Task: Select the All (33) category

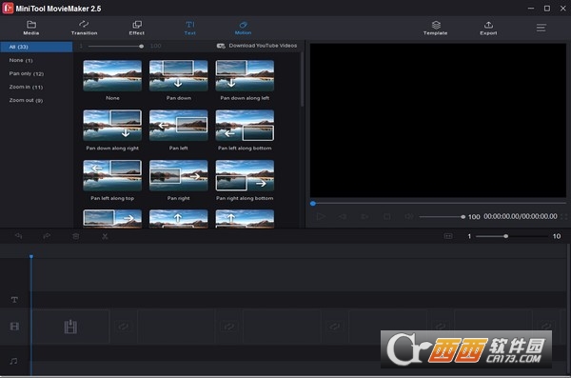Action: pos(36,47)
